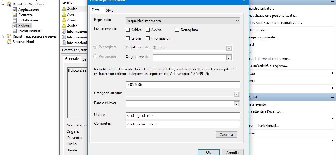Click the Utente input field
The image size is (336, 155).
(x=183, y=116)
